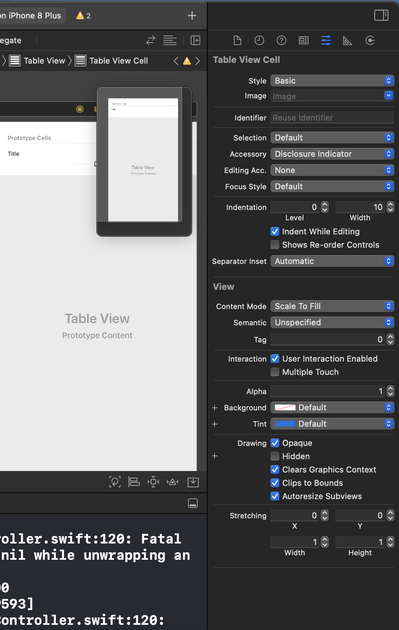Image resolution: width=399 pixels, height=630 pixels.
Task: Open the Separator Inset dropdown
Action: point(332,261)
